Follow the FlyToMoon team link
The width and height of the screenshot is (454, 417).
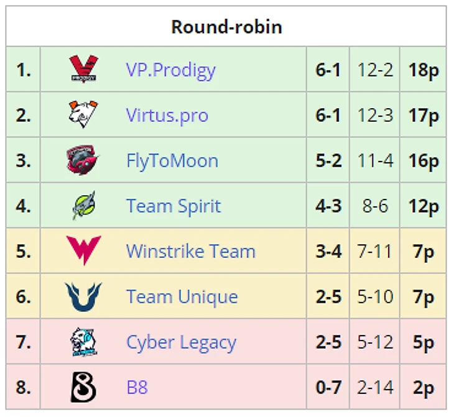click(x=172, y=160)
